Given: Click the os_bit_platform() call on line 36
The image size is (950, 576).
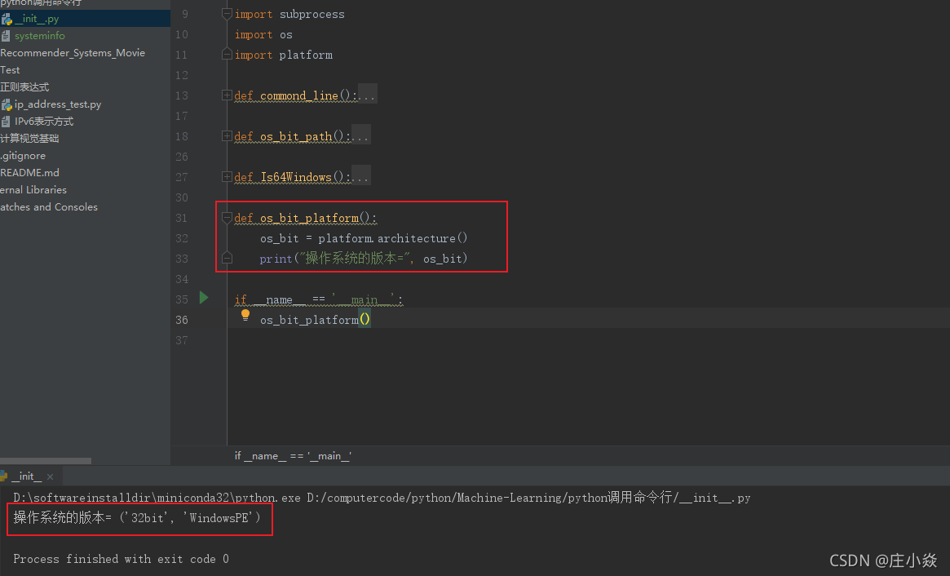Looking at the screenshot, I should 315,320.
